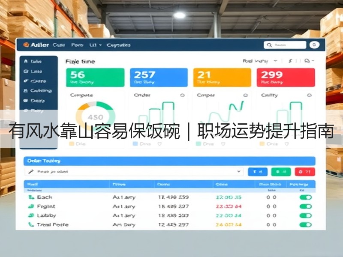This screenshot has height=257, width=343.
Task: Click the Bach row name
Action: pos(45,197)
